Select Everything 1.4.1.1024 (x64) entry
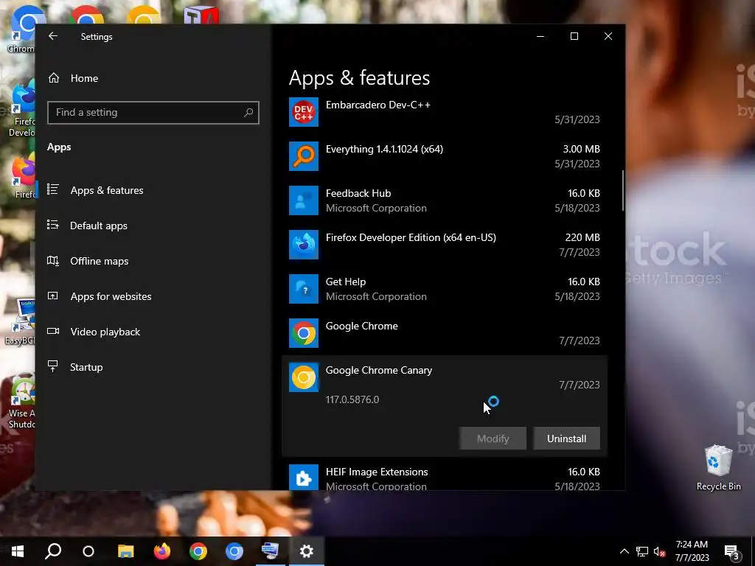Image resolution: width=755 pixels, height=566 pixels. coord(445,156)
